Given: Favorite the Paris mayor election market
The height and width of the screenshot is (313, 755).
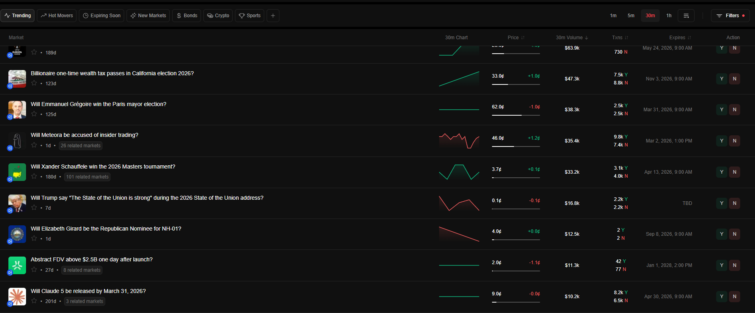Looking at the screenshot, I should coord(34,114).
